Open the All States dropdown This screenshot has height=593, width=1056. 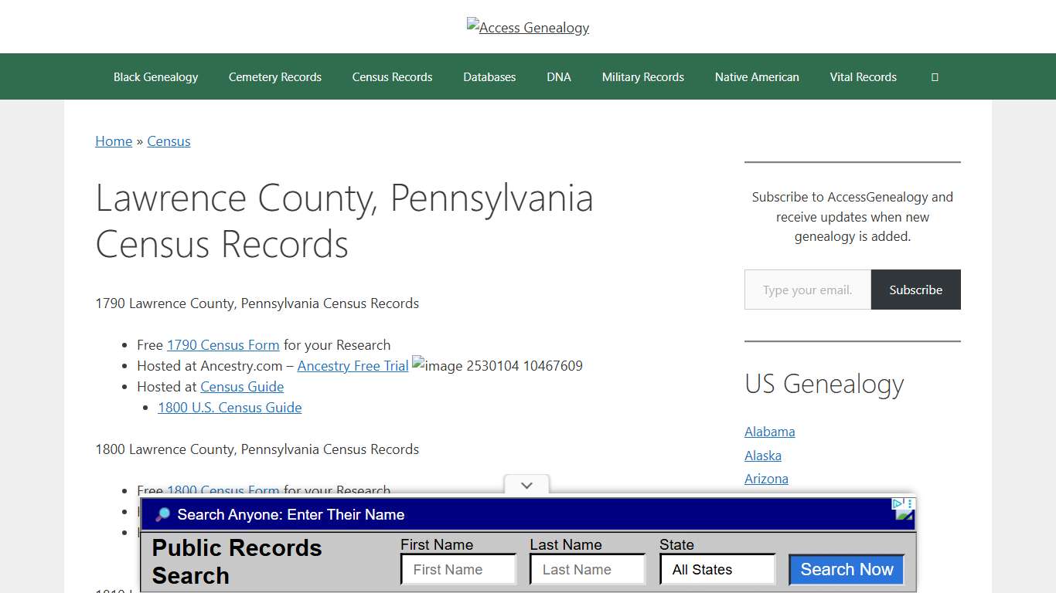(717, 569)
